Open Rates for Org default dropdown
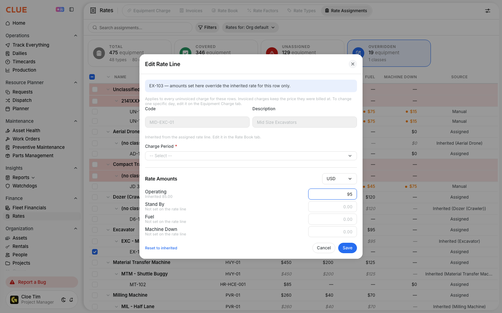 pyautogui.click(x=250, y=27)
